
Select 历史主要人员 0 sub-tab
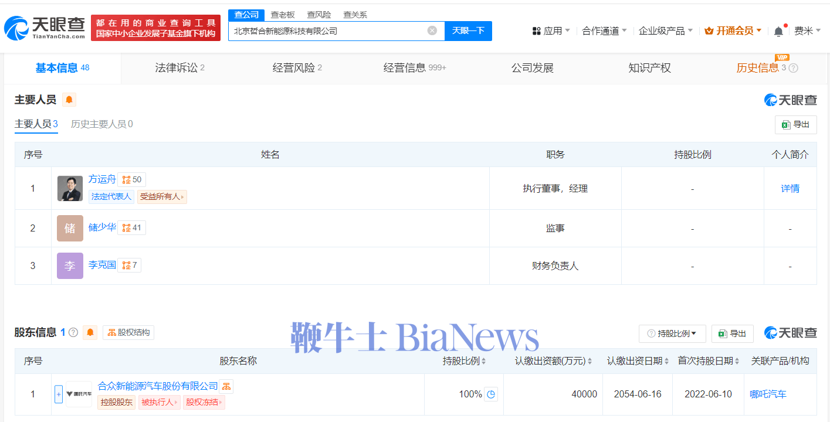coord(102,124)
